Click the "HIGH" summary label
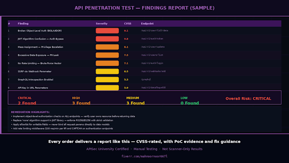Image resolution: width=289 pixels, height=163 pixels. click(76, 98)
